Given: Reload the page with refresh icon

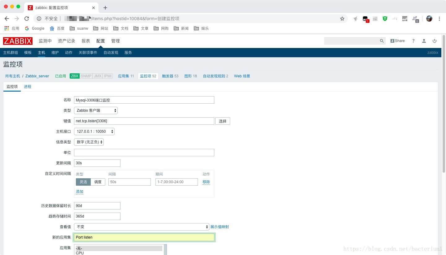Looking at the screenshot, I should click(x=27, y=19).
